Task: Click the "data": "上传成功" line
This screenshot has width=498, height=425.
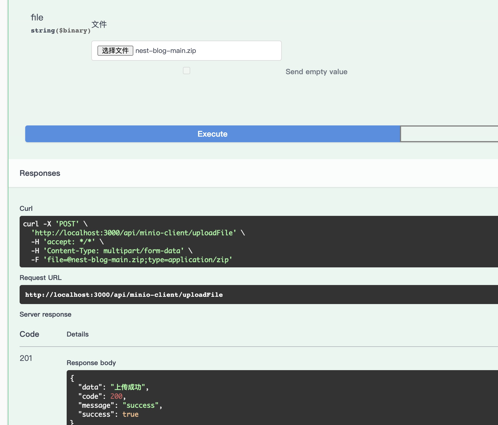Action: pyautogui.click(x=113, y=387)
